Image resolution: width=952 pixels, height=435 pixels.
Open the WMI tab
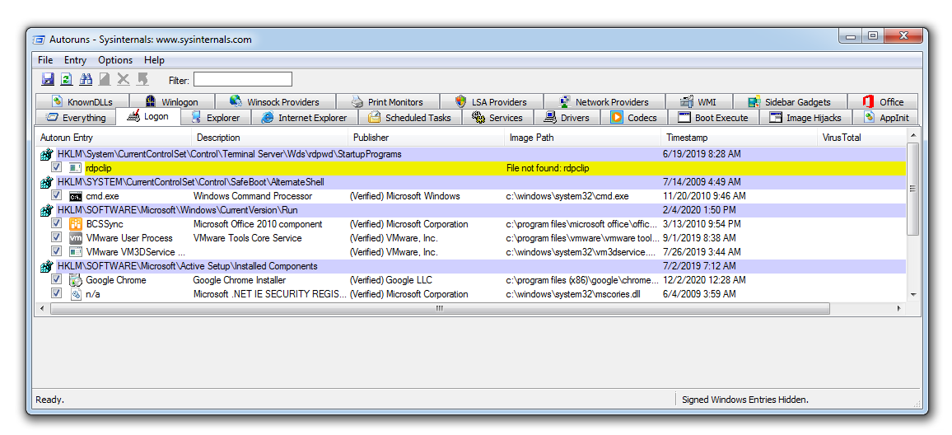(699, 102)
